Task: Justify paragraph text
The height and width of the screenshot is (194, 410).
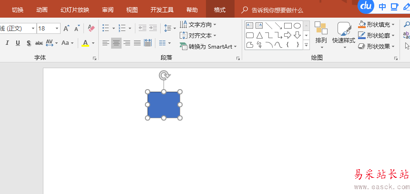Action: tap(137, 43)
